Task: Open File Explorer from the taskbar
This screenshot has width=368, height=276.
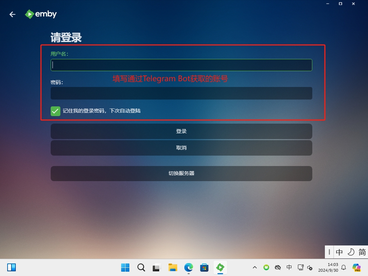Action: [172, 267]
